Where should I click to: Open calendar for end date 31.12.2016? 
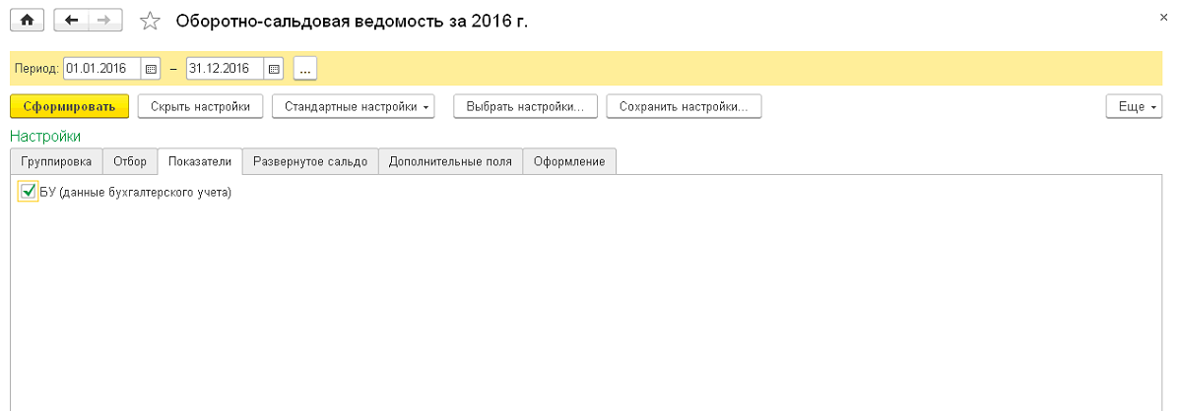coord(274,68)
